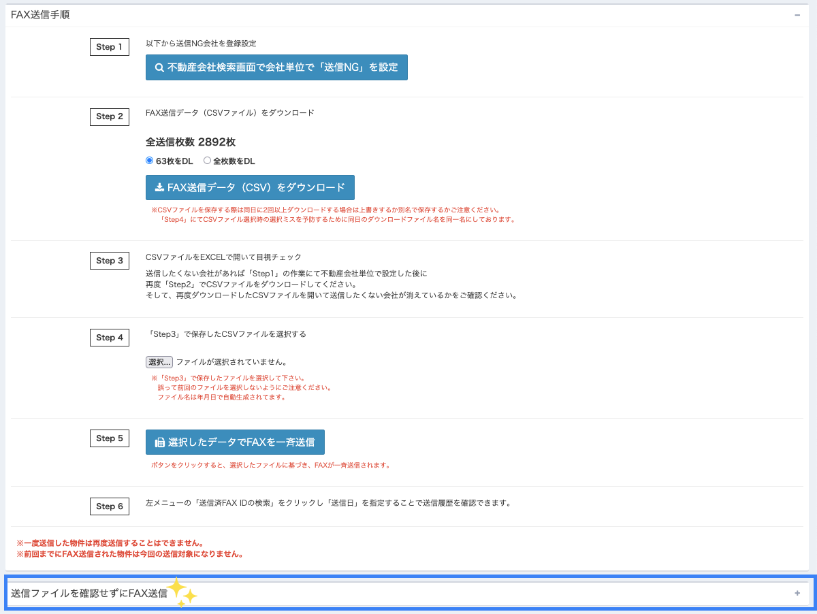This screenshot has width=817, height=614.
Task: Collapse the FAX送信手順 panel with minus icon
Action: (797, 15)
